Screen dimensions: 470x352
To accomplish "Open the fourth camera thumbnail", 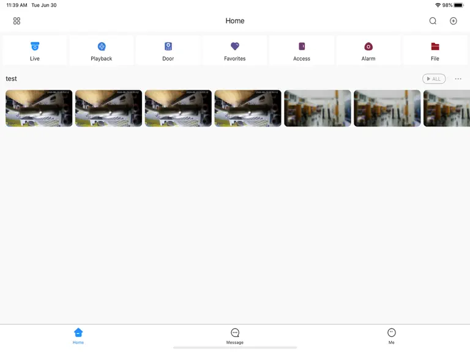I will pyautogui.click(x=248, y=108).
